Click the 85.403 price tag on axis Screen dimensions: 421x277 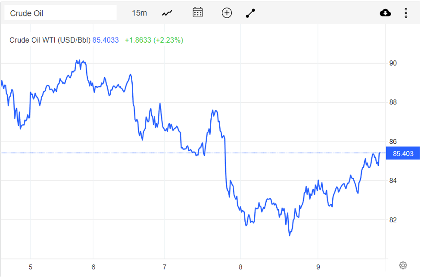click(x=402, y=153)
